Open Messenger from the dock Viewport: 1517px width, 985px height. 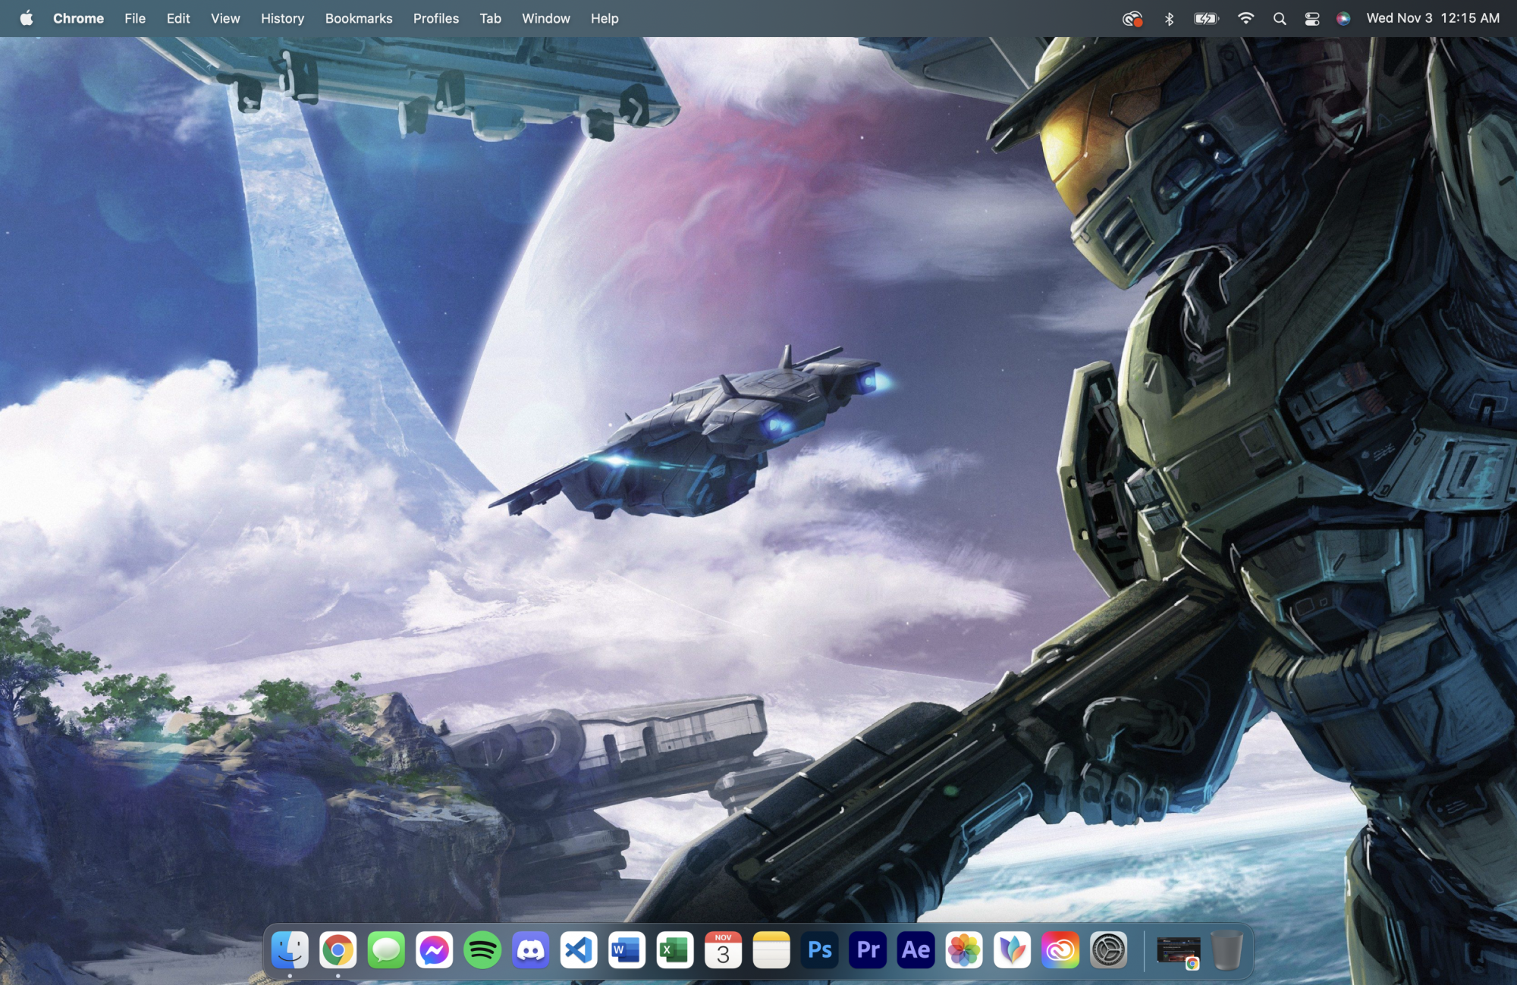pyautogui.click(x=435, y=949)
